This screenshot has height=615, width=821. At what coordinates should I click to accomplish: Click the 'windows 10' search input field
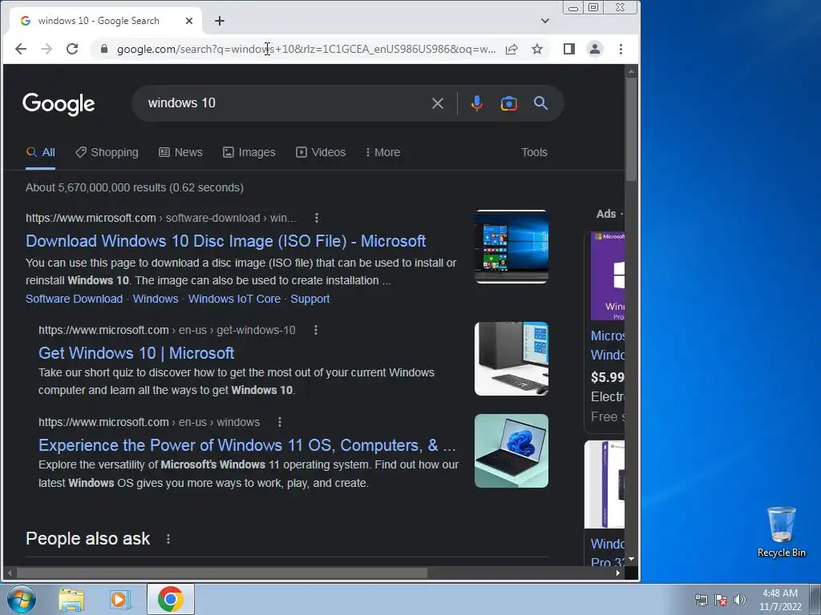pyautogui.click(x=285, y=103)
